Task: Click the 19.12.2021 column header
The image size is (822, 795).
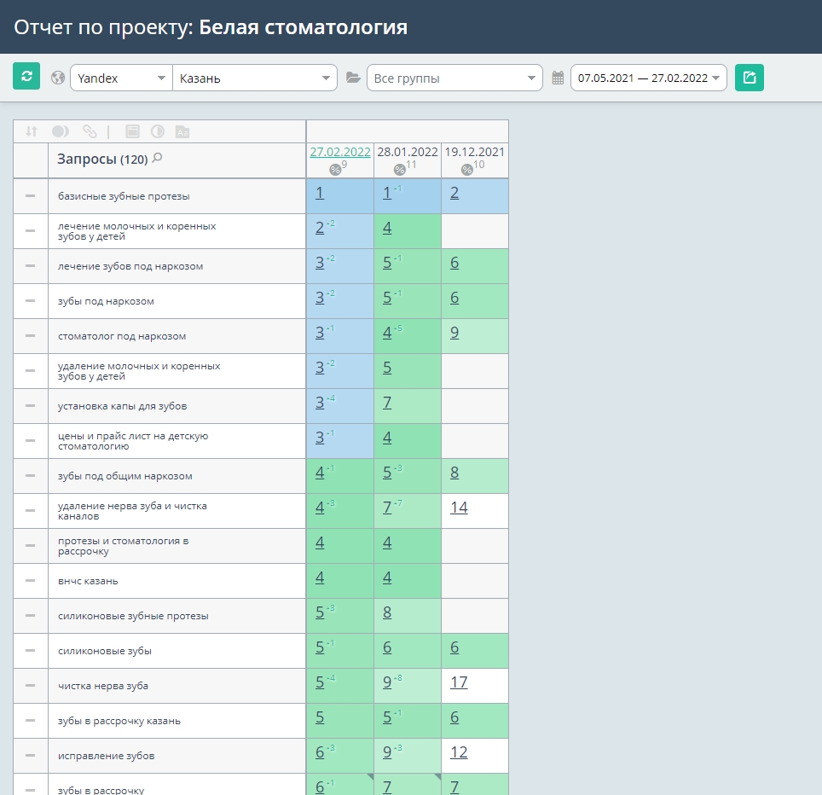Action: click(x=474, y=152)
